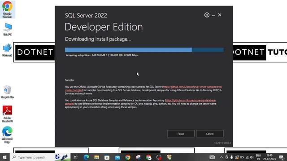
Task: Open Microsoft Edge desktop shortcut
Action: (7, 135)
